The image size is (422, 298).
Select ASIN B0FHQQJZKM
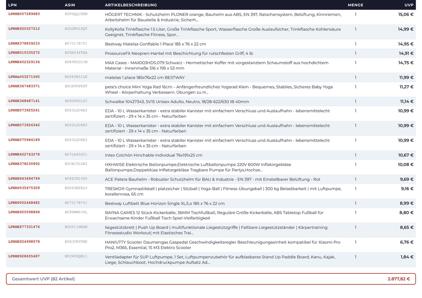76,14
